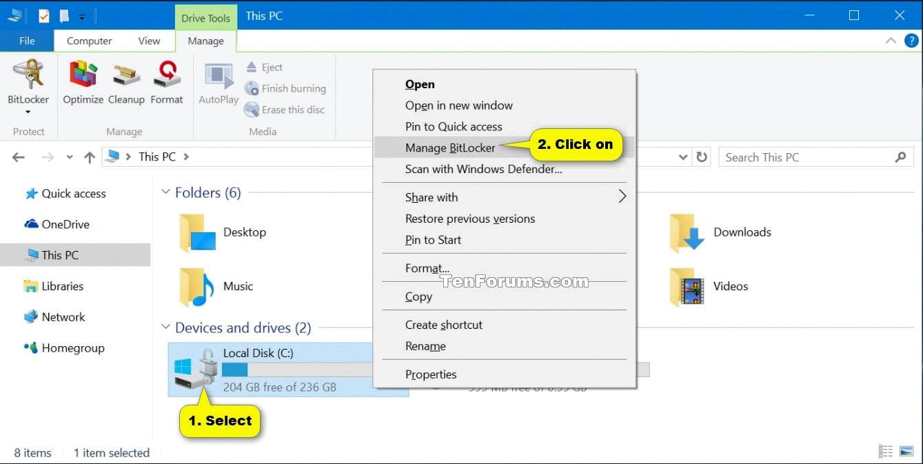Open the recent locations dropdown arrow

click(70, 157)
